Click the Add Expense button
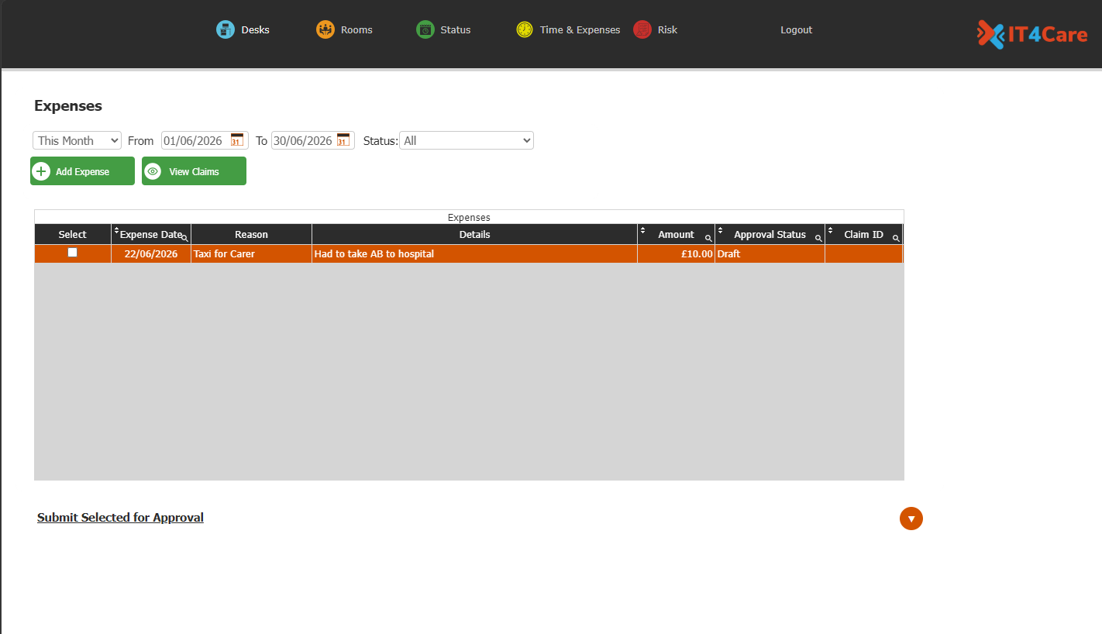1102x634 pixels. point(82,171)
